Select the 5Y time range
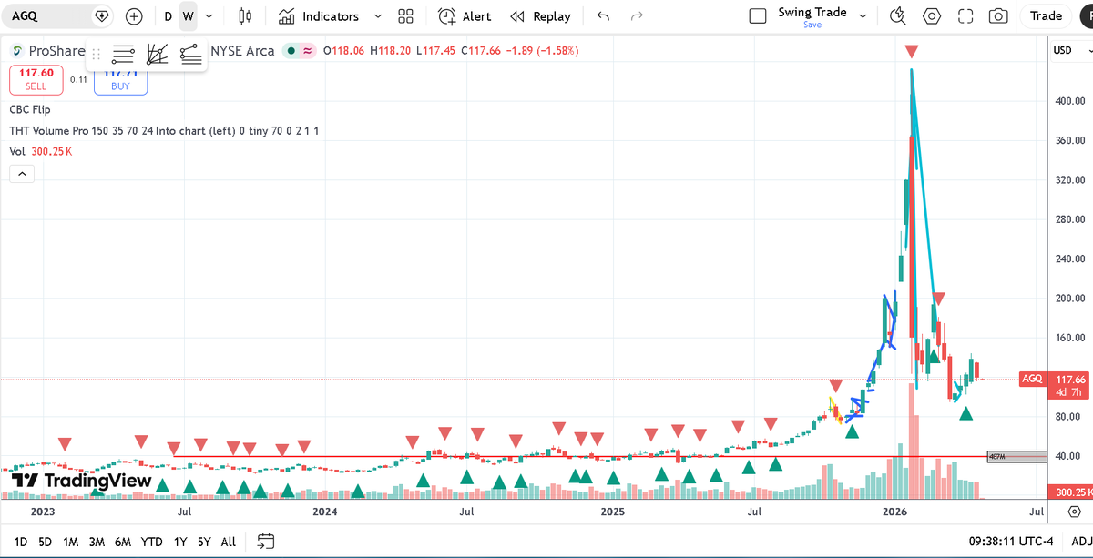Viewport: 1093px width, 558px height. tap(204, 542)
